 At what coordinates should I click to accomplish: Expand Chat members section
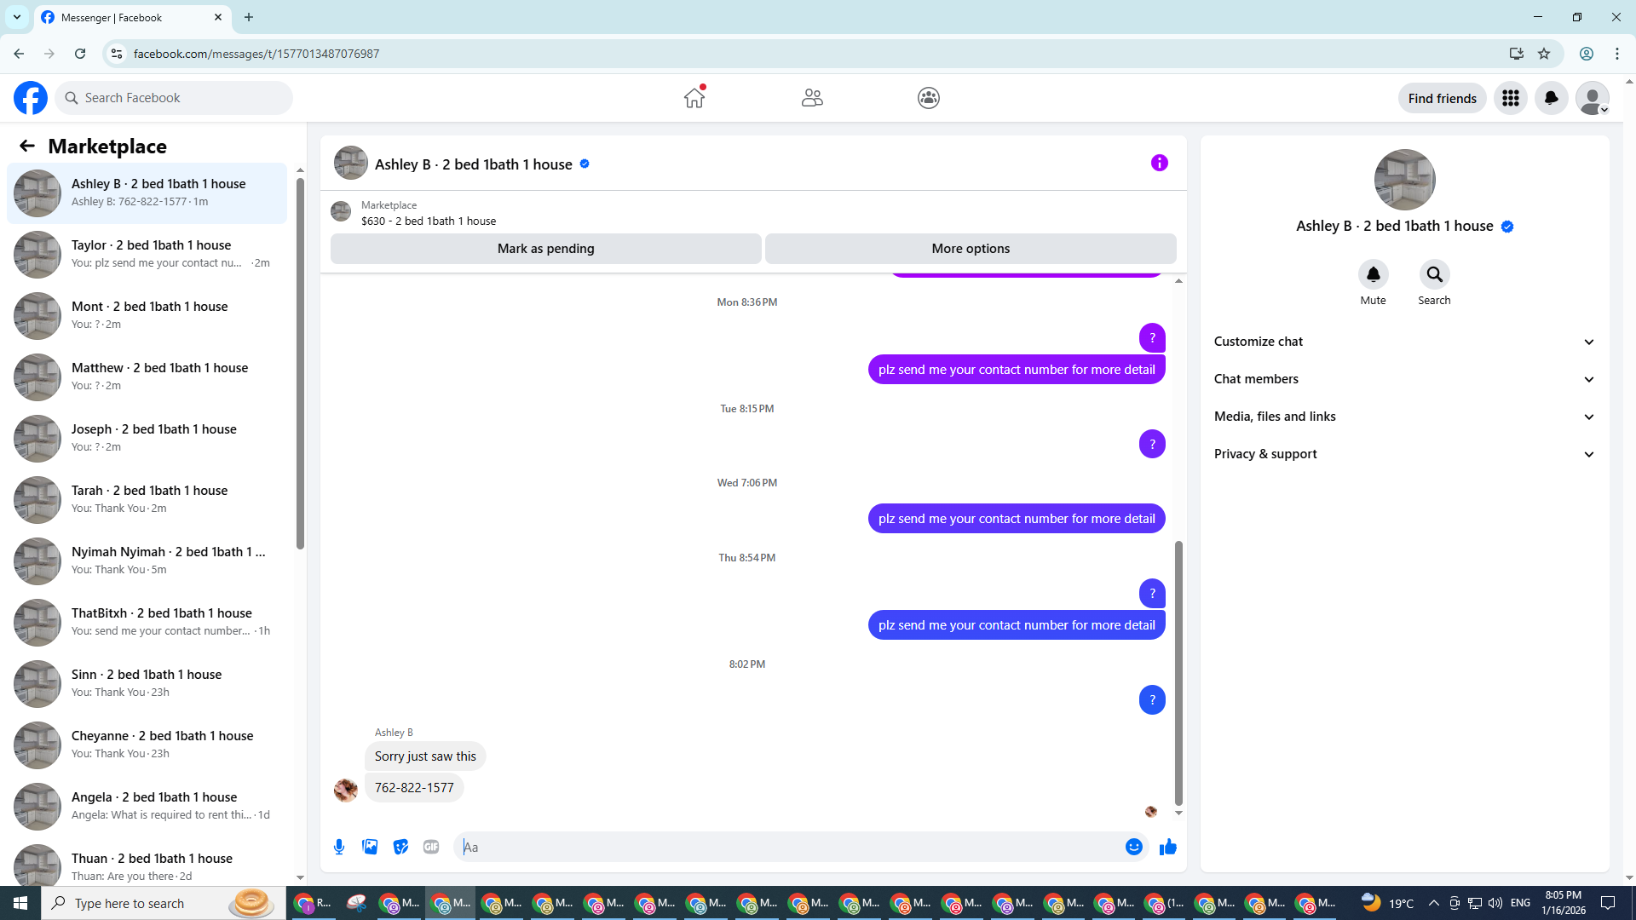(1403, 379)
